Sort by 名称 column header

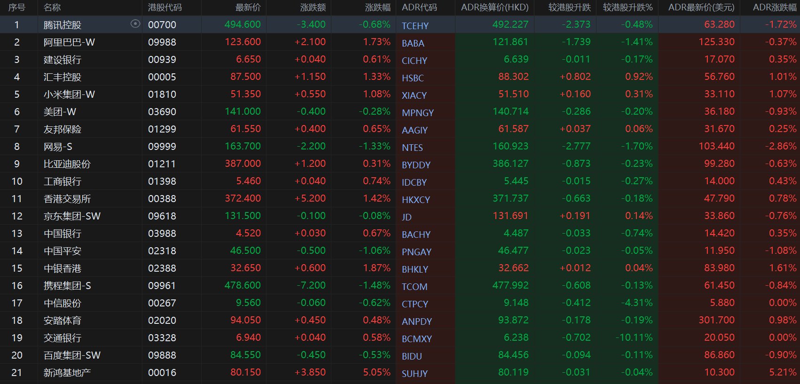(x=52, y=8)
